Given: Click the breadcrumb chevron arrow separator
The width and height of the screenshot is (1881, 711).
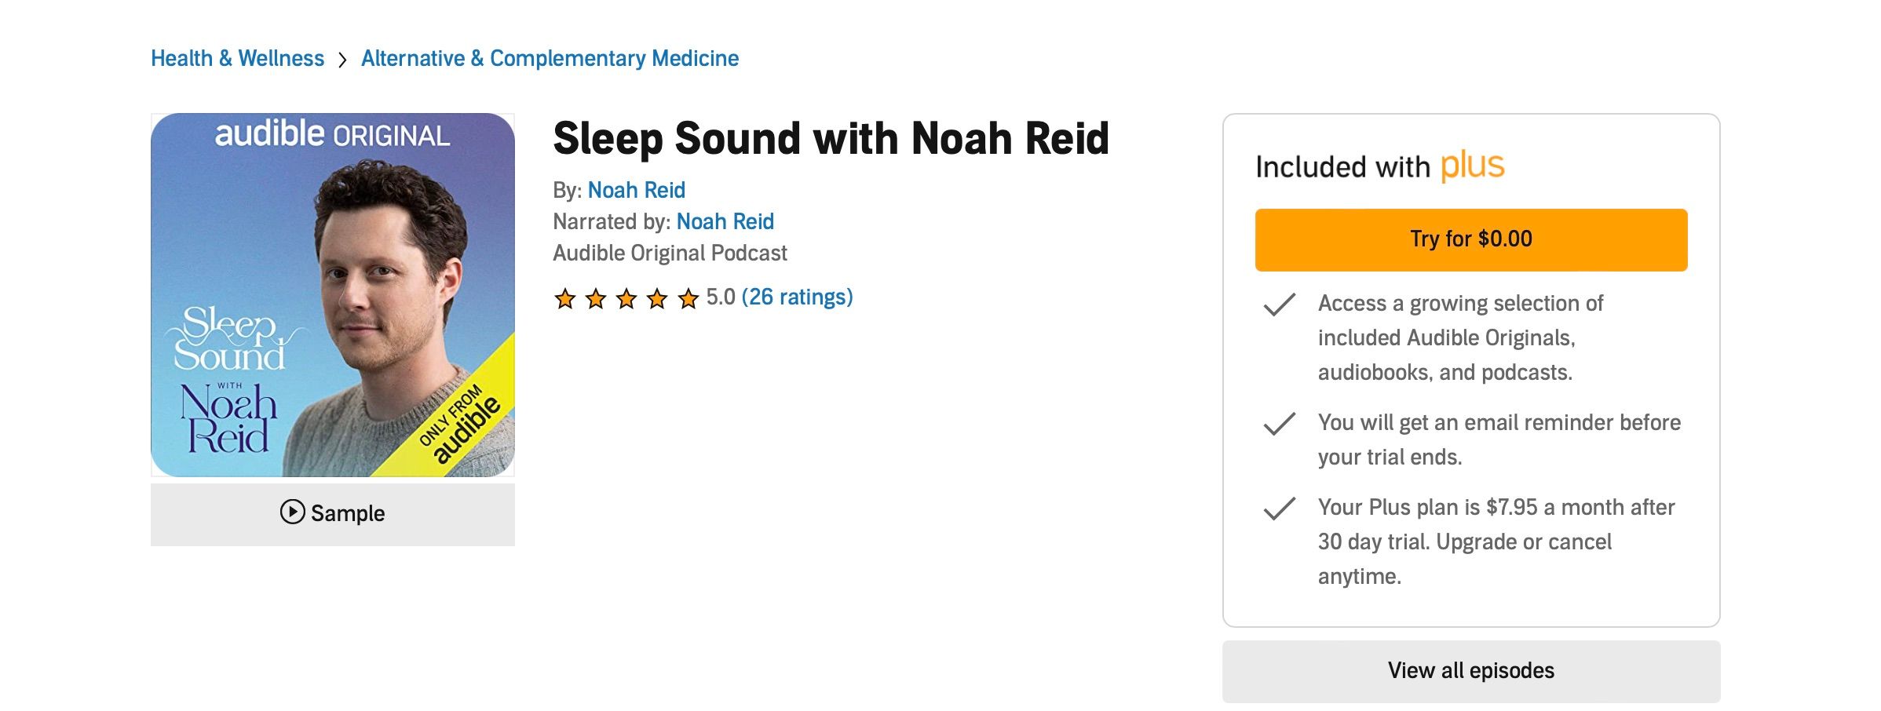Looking at the screenshot, I should tap(342, 60).
